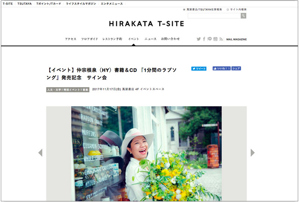Open the Facebook icon in header

(x=204, y=39)
